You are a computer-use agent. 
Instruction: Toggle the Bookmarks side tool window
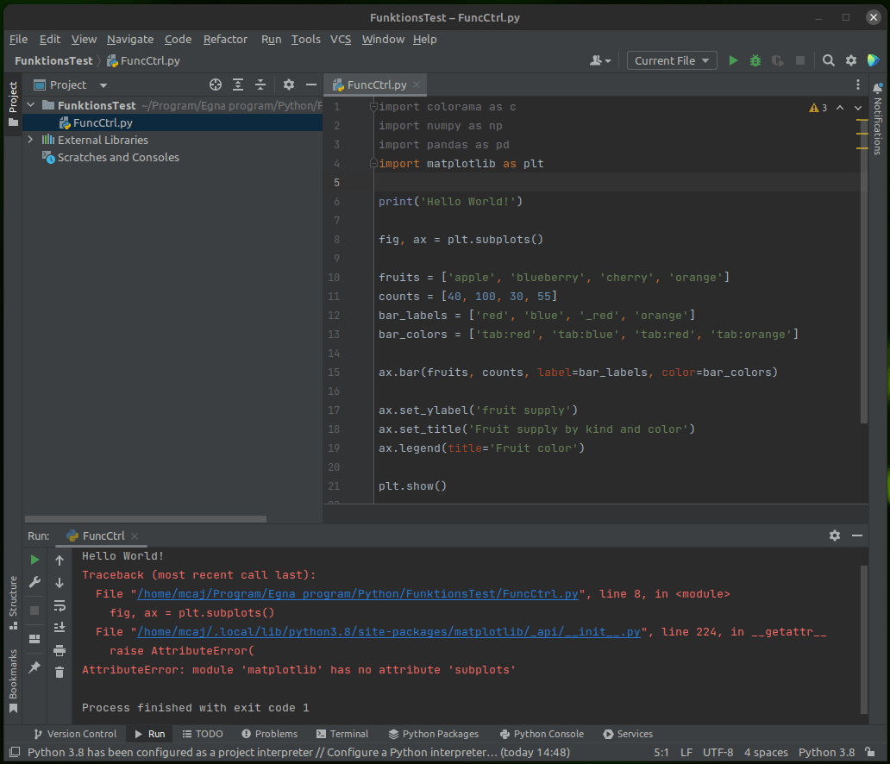[13, 680]
